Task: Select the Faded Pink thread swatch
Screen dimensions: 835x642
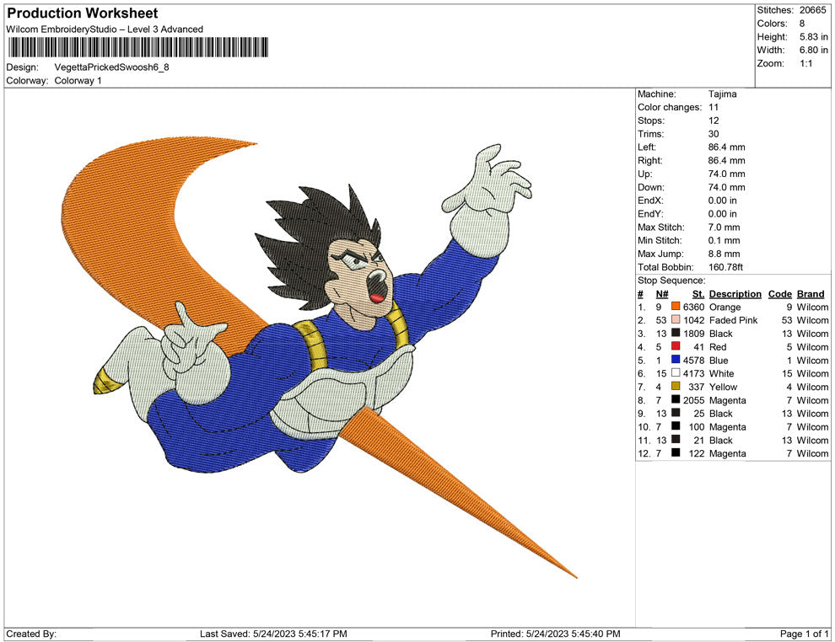Action: (x=675, y=320)
